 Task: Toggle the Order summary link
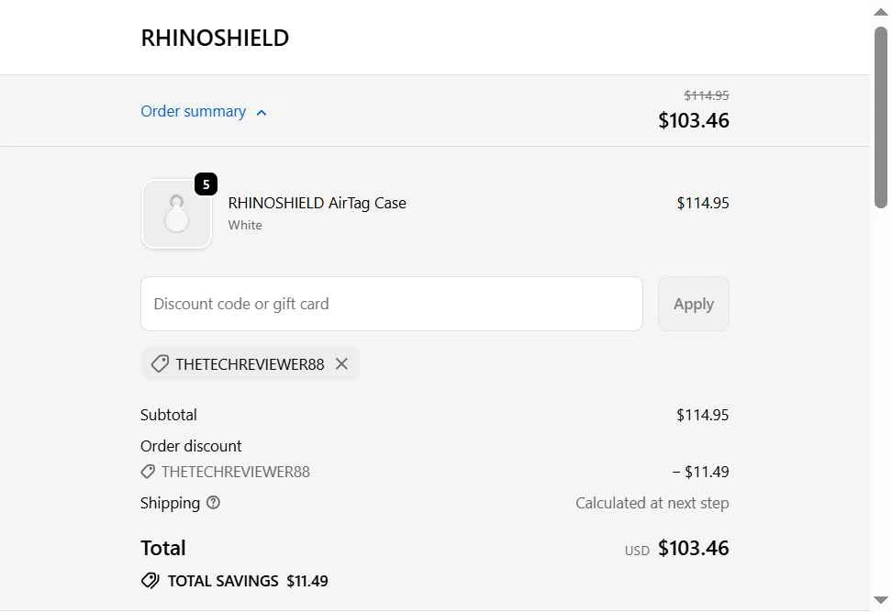click(193, 111)
